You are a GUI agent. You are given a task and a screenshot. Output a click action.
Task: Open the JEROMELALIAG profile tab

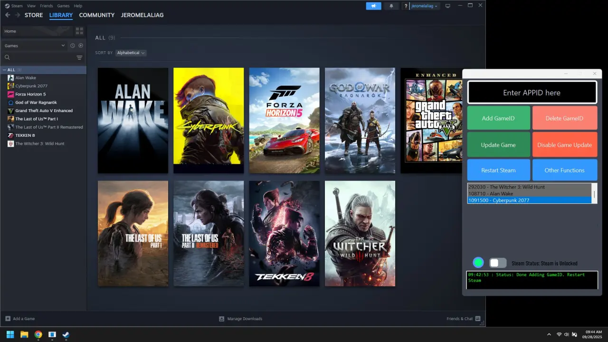(142, 15)
